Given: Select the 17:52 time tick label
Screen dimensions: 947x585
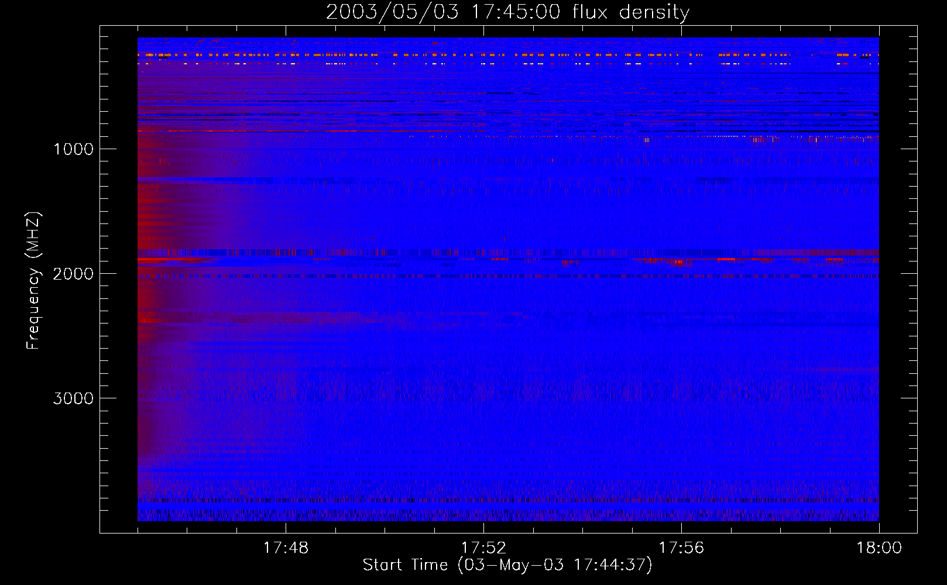Looking at the screenshot, I should pyautogui.click(x=483, y=548).
